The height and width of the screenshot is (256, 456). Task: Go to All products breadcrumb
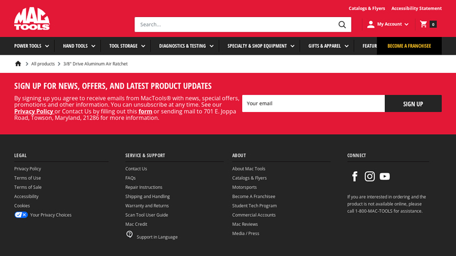click(43, 64)
